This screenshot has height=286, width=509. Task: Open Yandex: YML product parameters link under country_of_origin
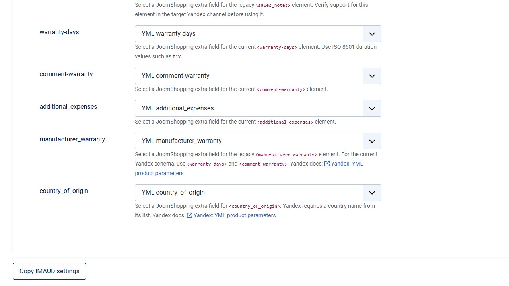click(235, 215)
